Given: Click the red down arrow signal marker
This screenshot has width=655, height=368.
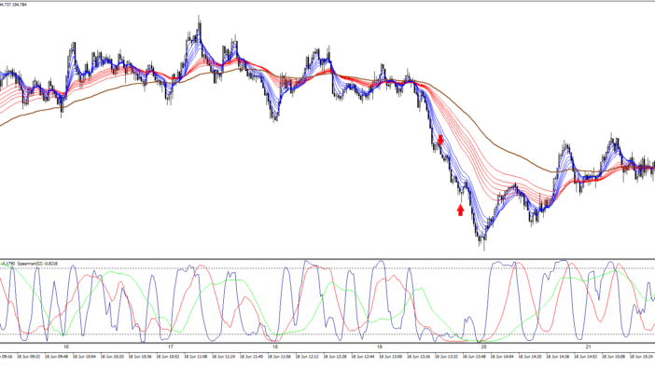Looking at the screenshot, I should [x=440, y=140].
